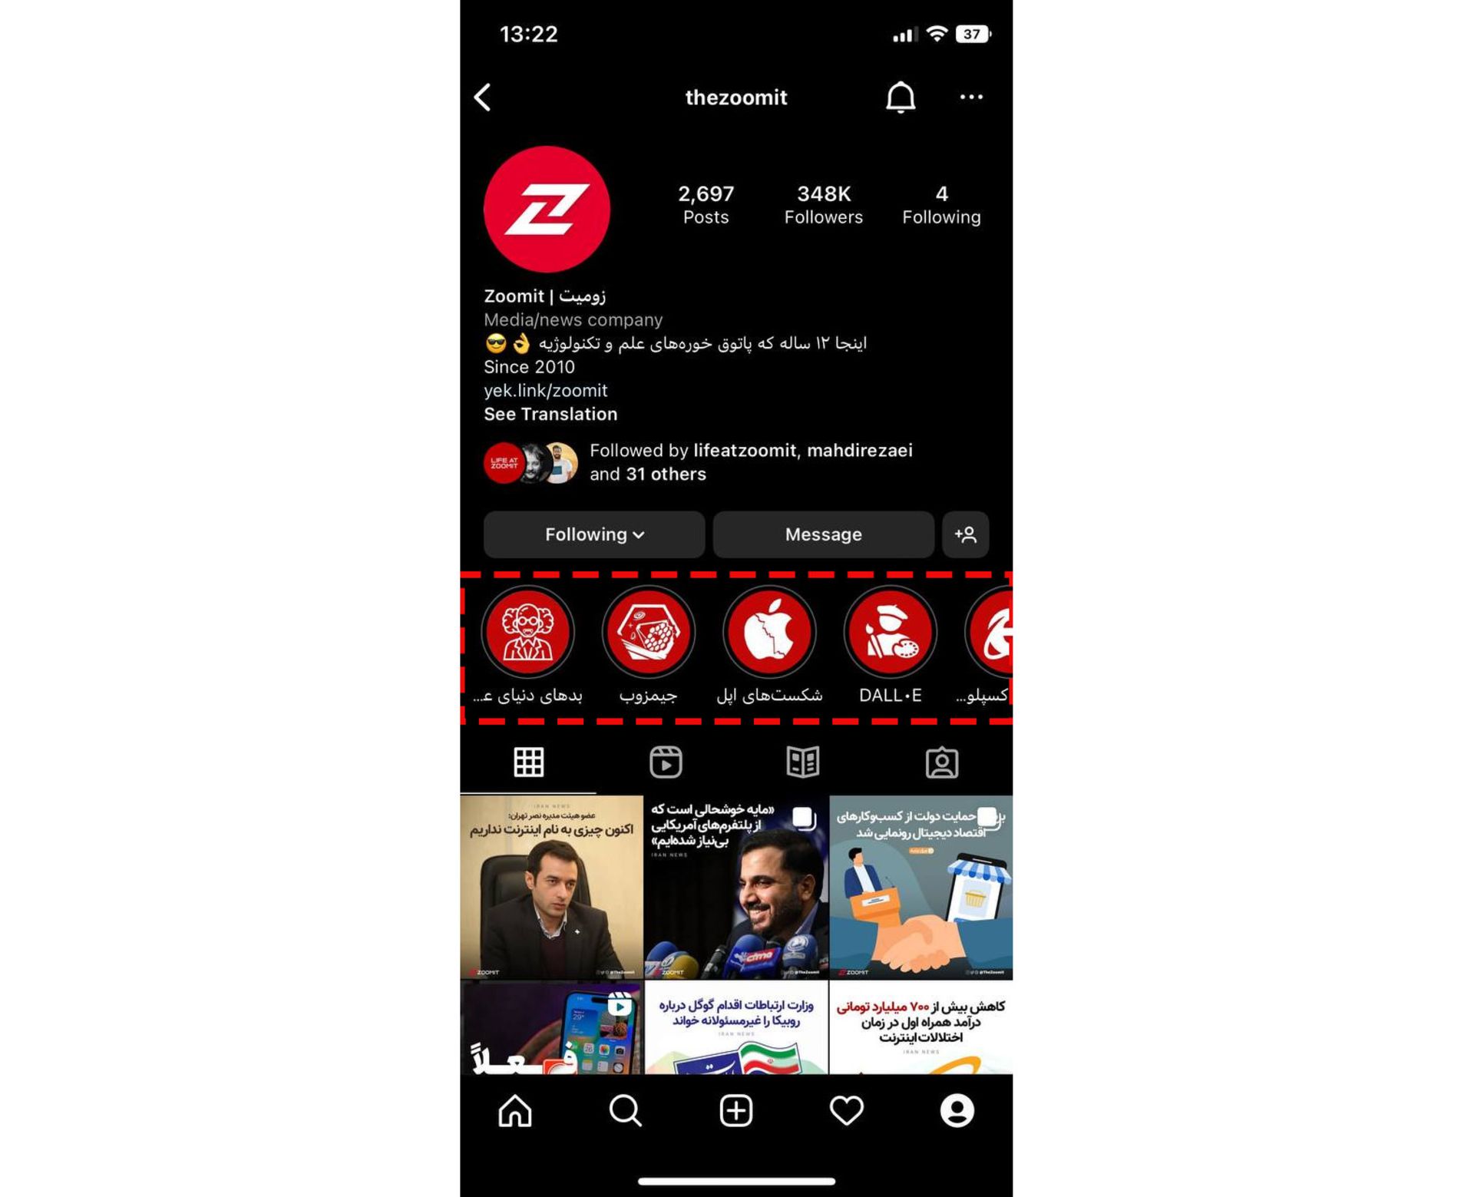This screenshot has height=1197, width=1474.
Task: Expand the three-dot options menu
Action: point(970,98)
